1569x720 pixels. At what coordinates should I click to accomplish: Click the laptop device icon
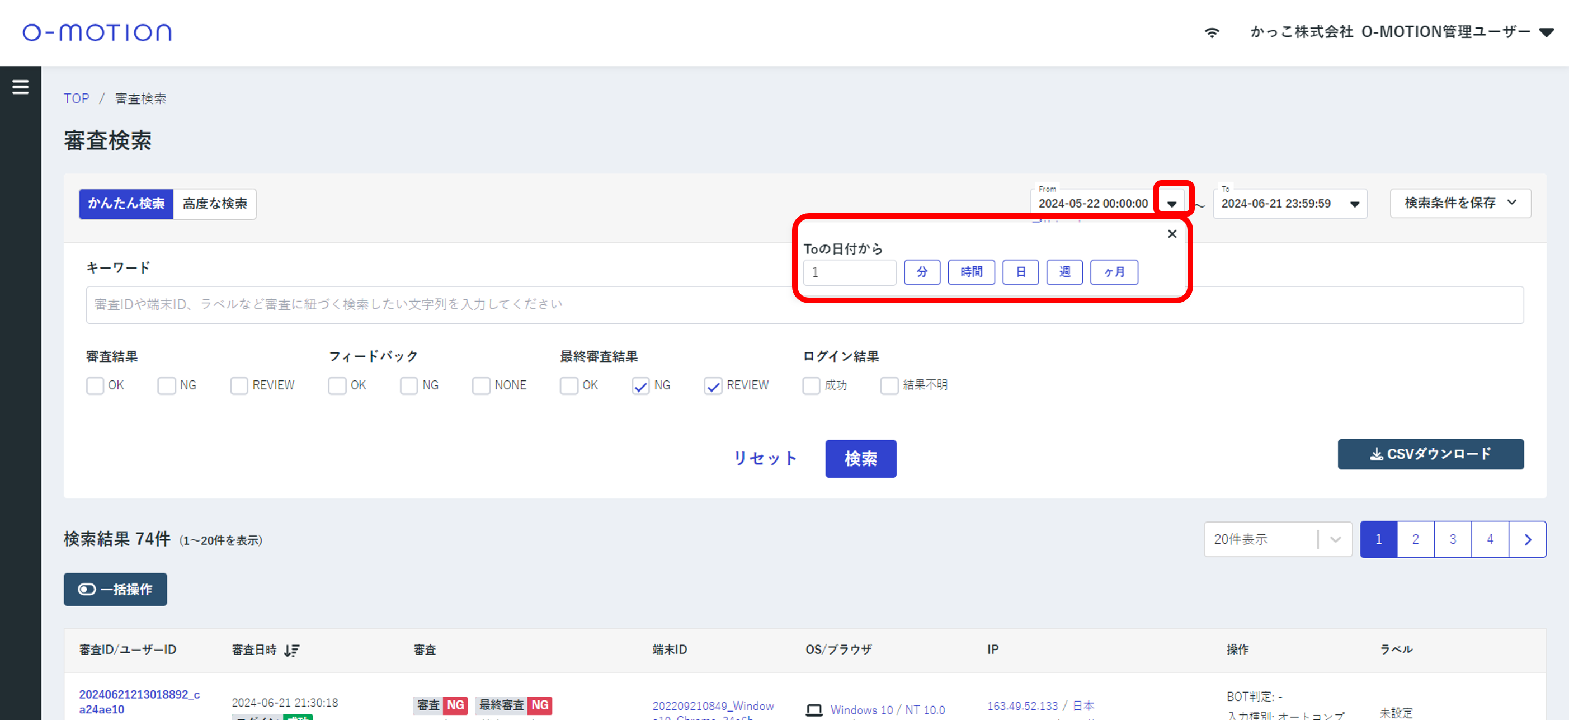[x=814, y=709]
